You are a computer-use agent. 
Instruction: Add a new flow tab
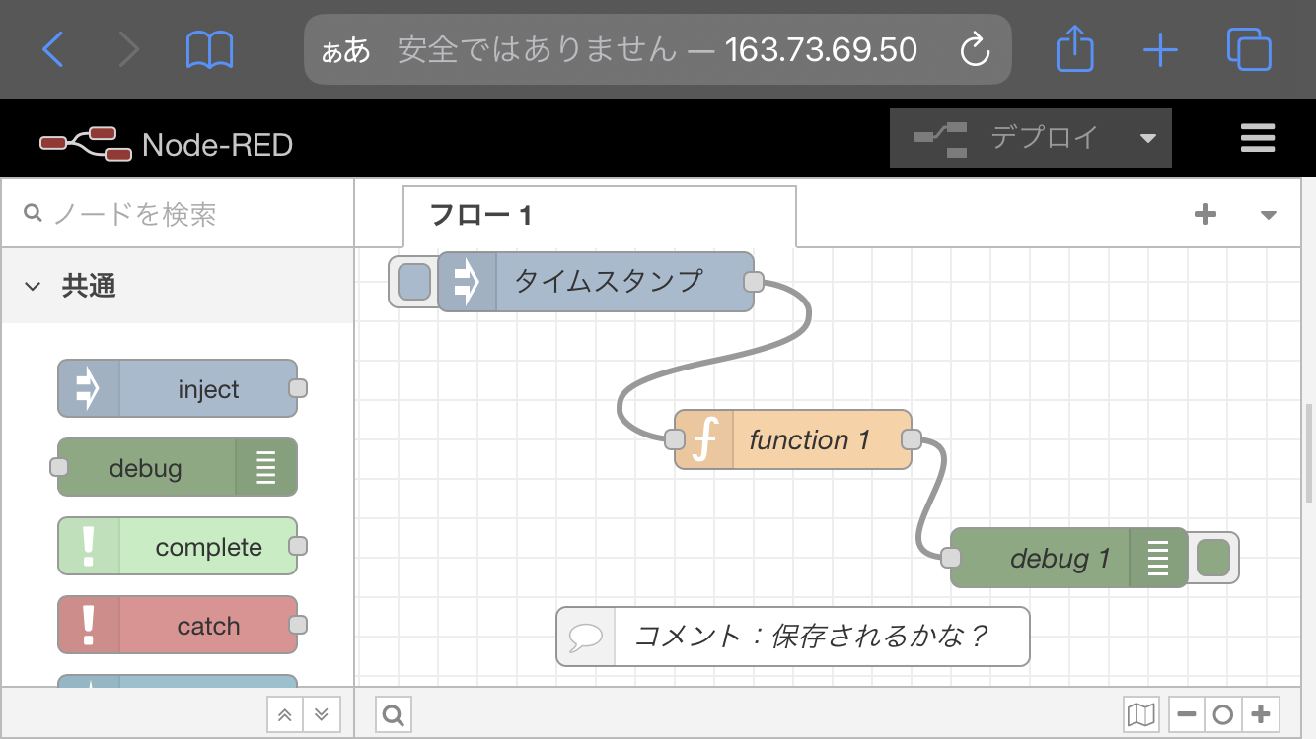(x=1205, y=214)
